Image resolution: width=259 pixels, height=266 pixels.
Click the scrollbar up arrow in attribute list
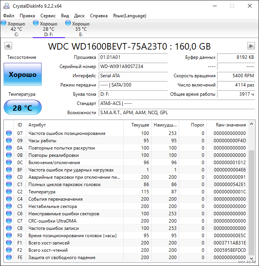(252, 124)
